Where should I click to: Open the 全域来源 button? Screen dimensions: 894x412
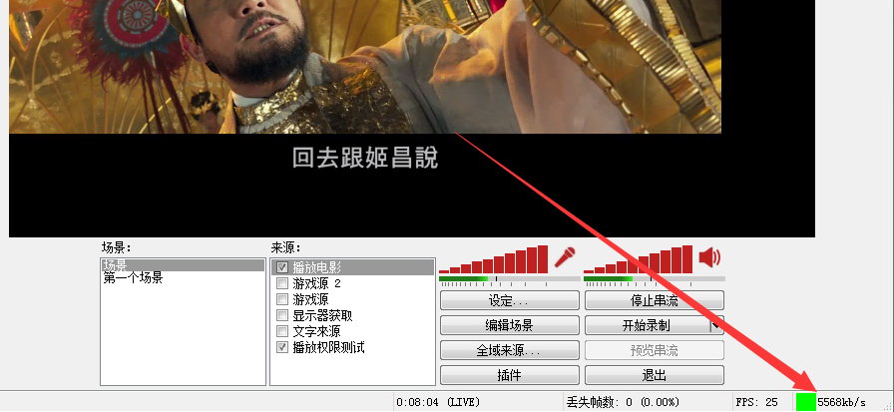510,350
